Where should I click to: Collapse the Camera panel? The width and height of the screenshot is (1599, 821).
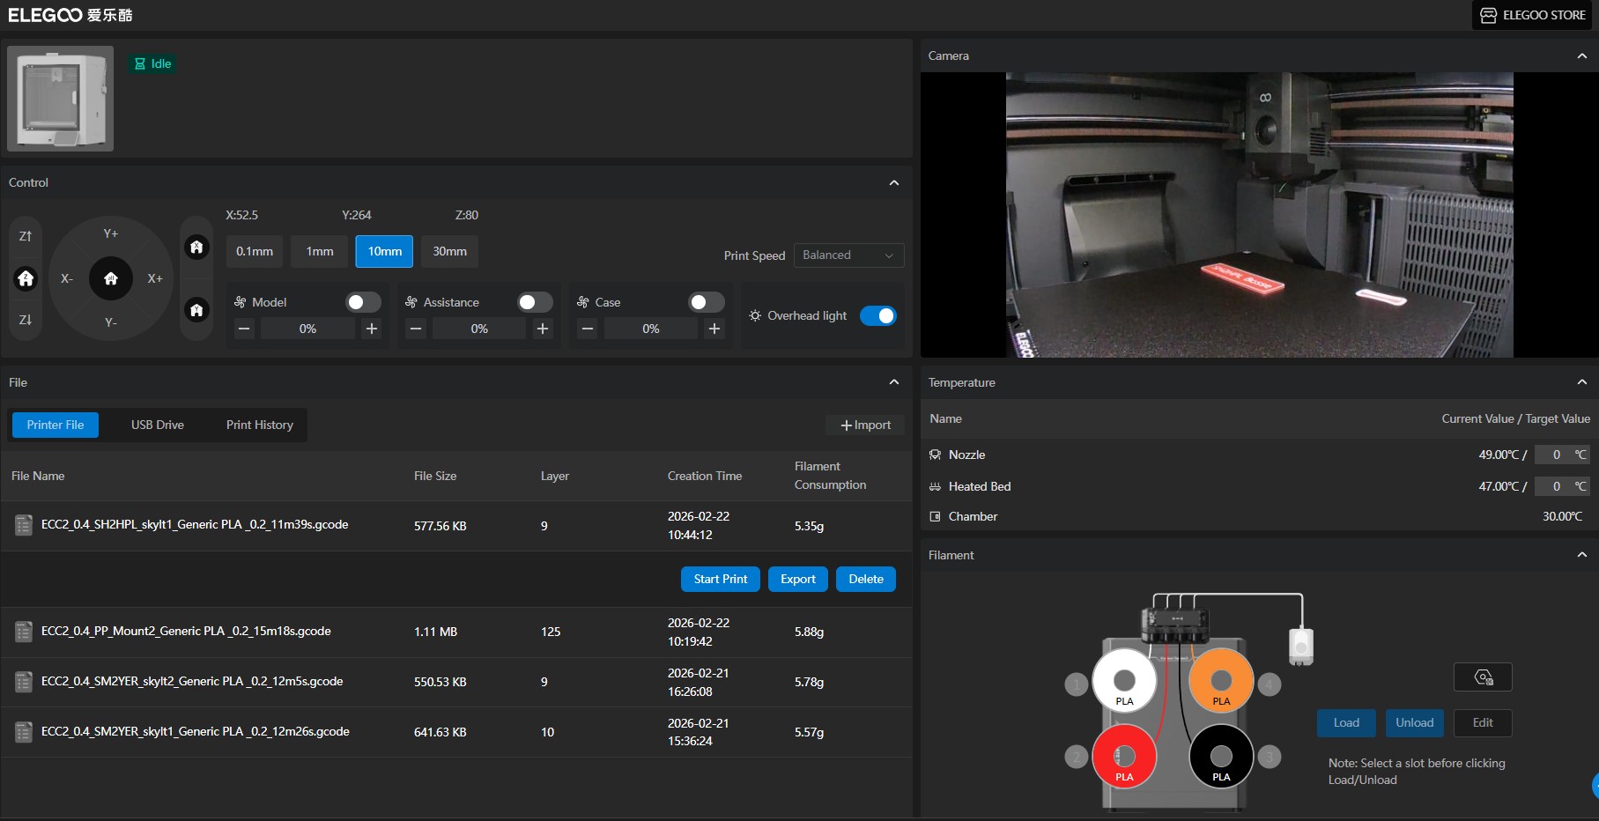click(1581, 55)
